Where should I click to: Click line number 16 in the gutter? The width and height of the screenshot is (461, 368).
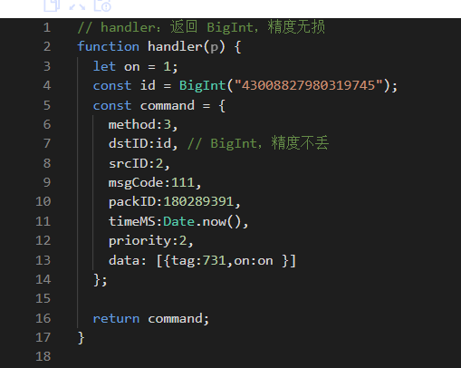(43, 318)
